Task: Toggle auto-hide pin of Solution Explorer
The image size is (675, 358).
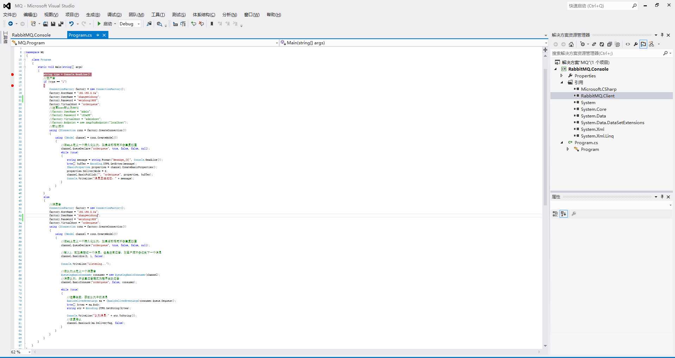Action: [662, 35]
